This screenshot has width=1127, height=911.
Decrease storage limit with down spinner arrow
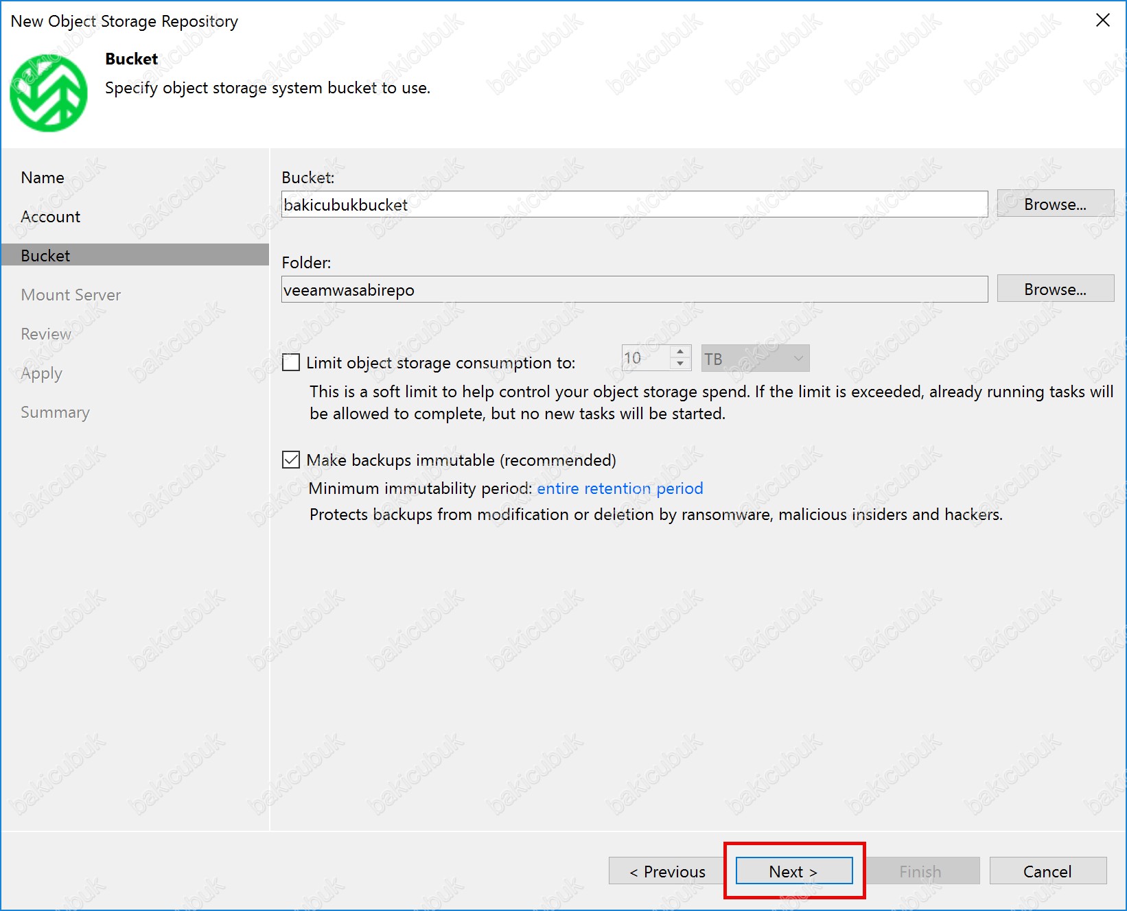(679, 364)
